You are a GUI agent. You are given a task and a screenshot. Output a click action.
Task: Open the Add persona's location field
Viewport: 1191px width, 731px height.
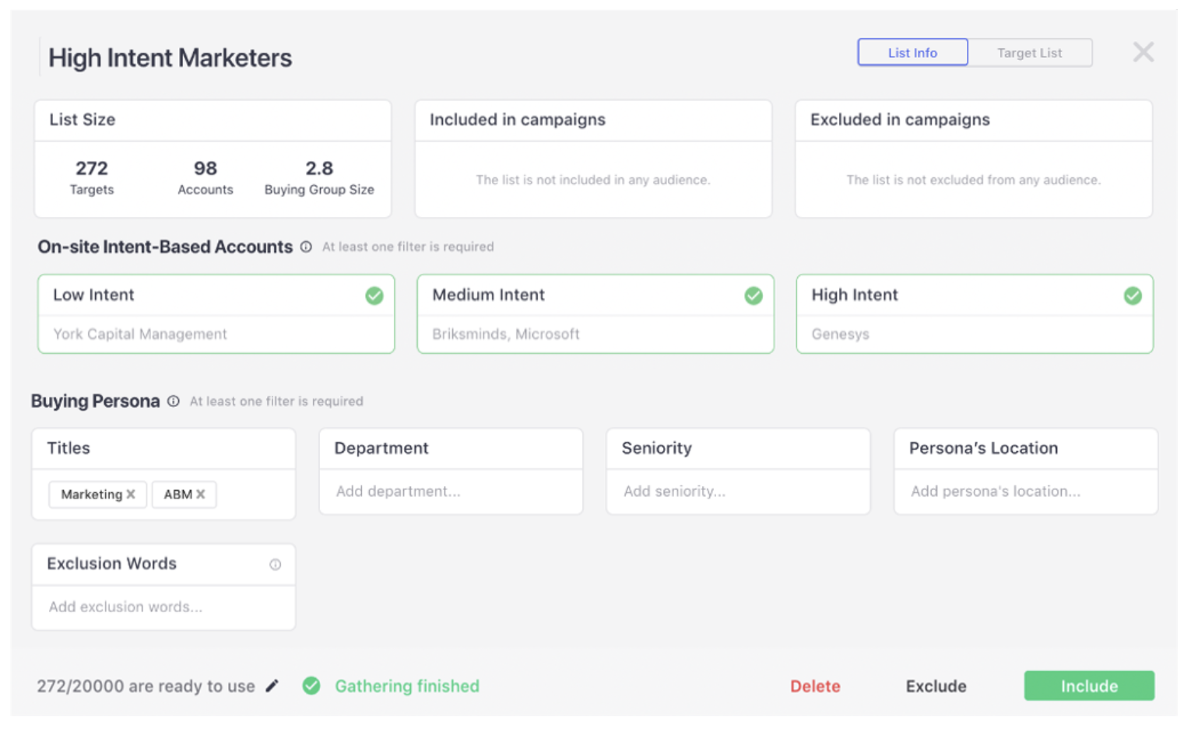tap(1024, 491)
